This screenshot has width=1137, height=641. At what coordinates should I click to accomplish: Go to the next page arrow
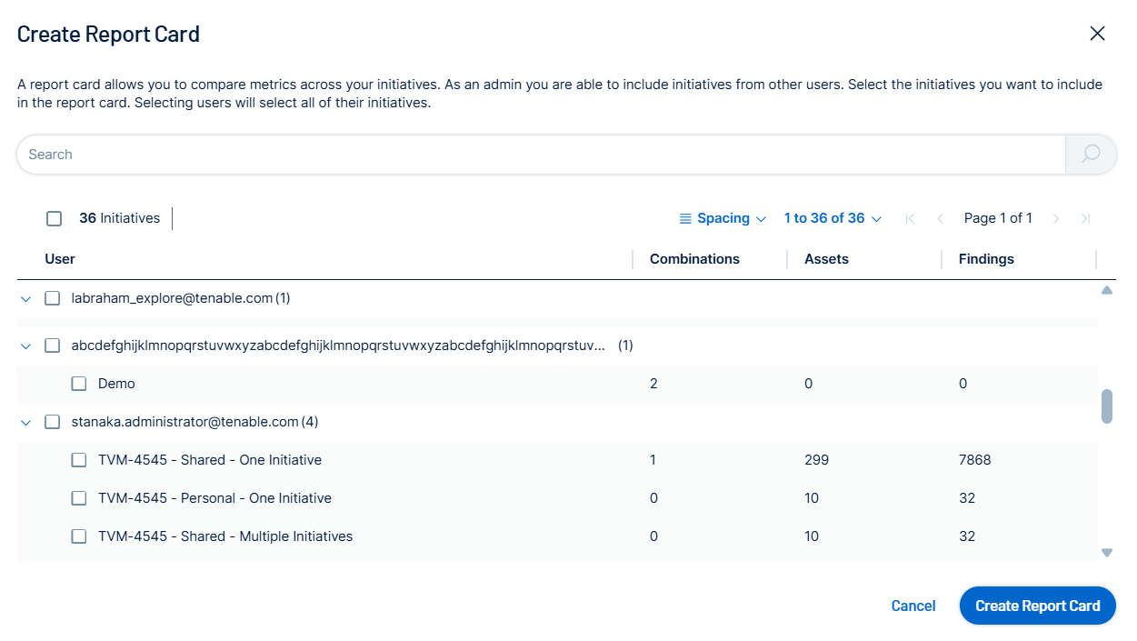click(x=1056, y=218)
